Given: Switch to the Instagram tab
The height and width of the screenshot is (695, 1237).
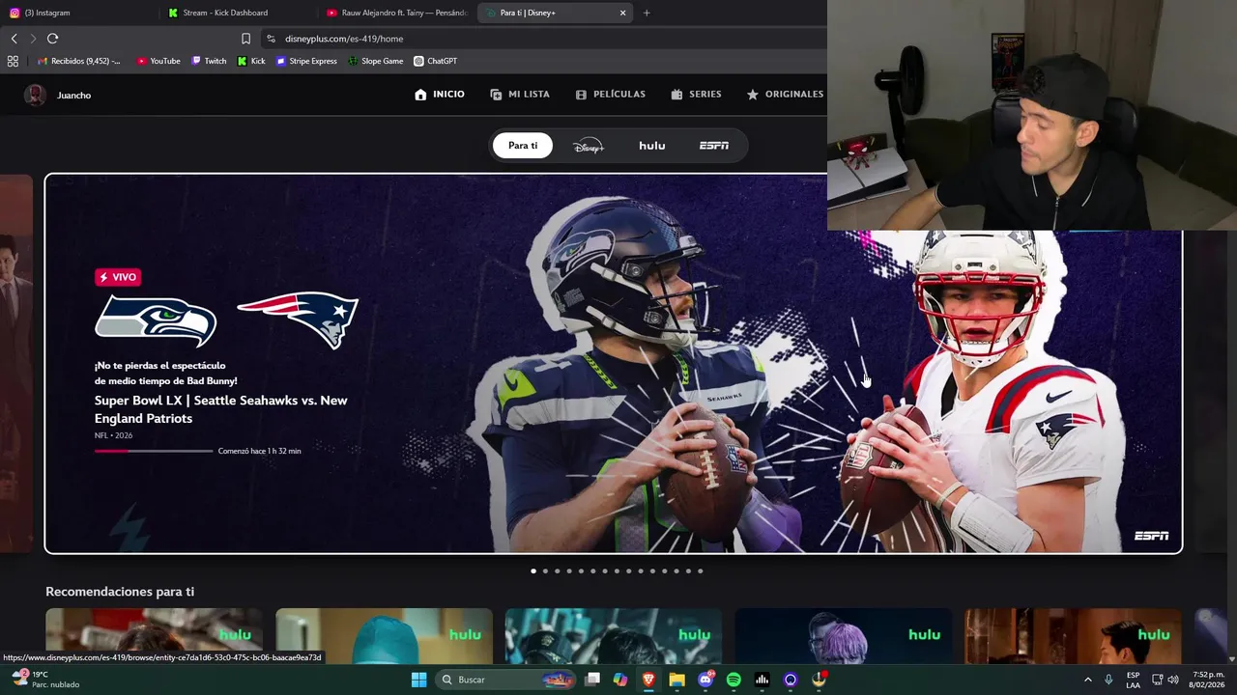Looking at the screenshot, I should point(79,13).
